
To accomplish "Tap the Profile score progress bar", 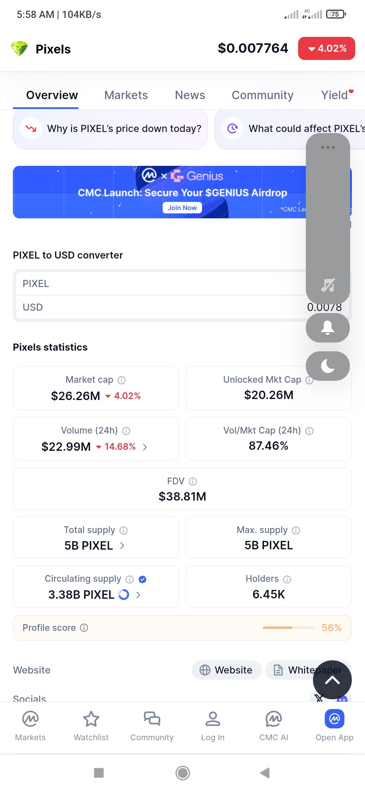I will pyautogui.click(x=289, y=628).
